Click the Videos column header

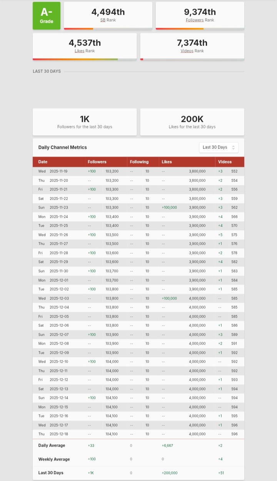coord(225,162)
